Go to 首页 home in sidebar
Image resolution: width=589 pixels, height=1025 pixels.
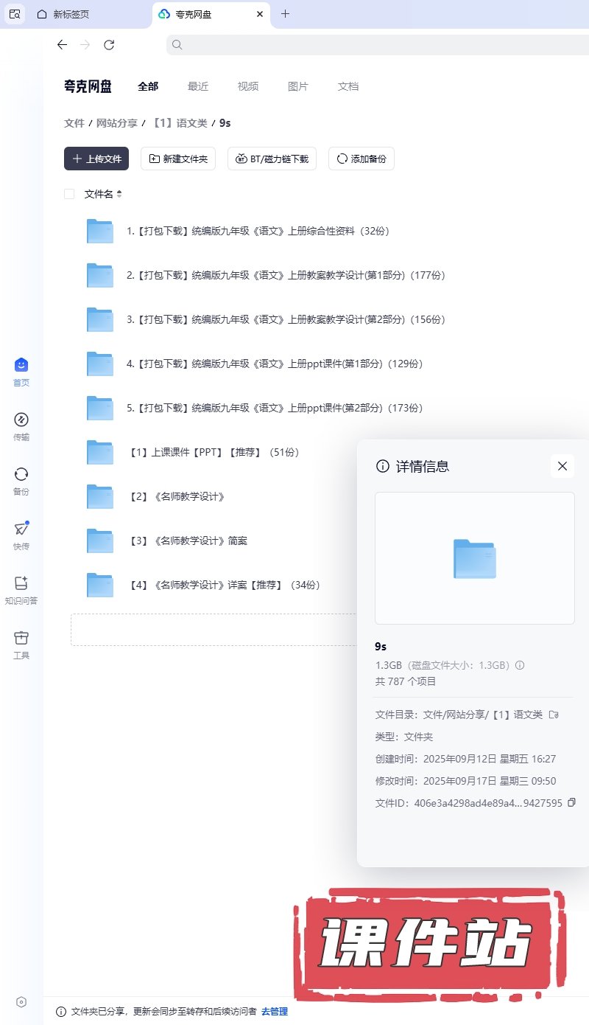point(21,366)
